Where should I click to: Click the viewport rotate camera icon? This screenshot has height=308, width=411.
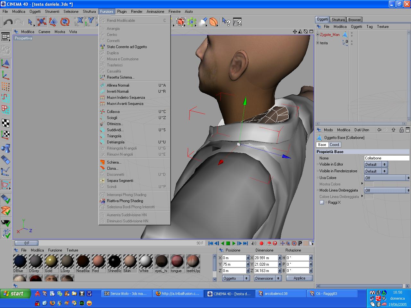(x=306, y=31)
